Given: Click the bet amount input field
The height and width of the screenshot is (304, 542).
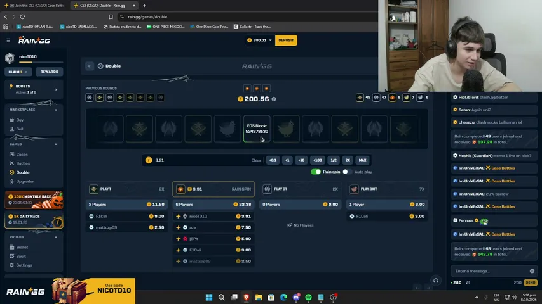Looking at the screenshot, I should point(197,160).
